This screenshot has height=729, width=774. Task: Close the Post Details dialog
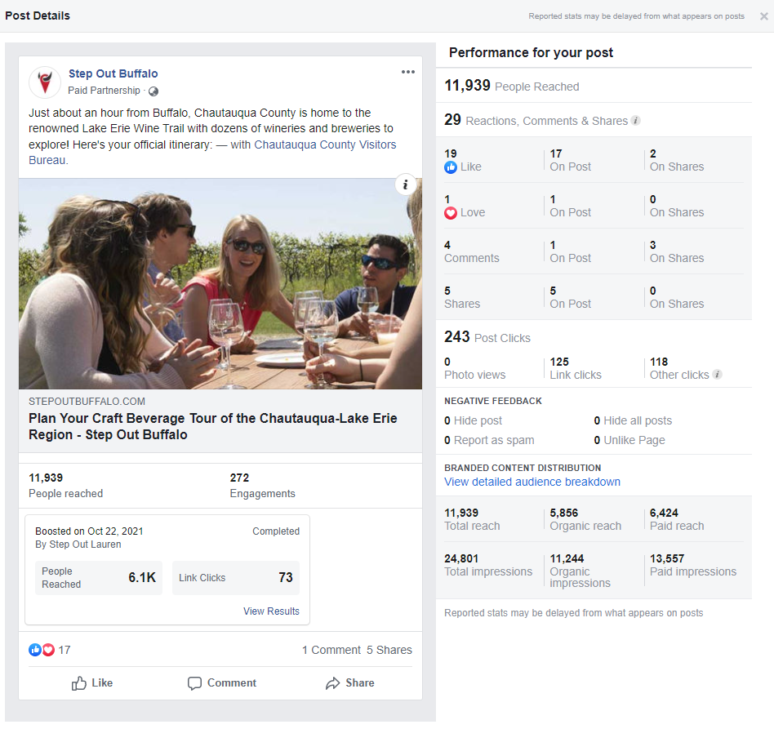click(763, 16)
